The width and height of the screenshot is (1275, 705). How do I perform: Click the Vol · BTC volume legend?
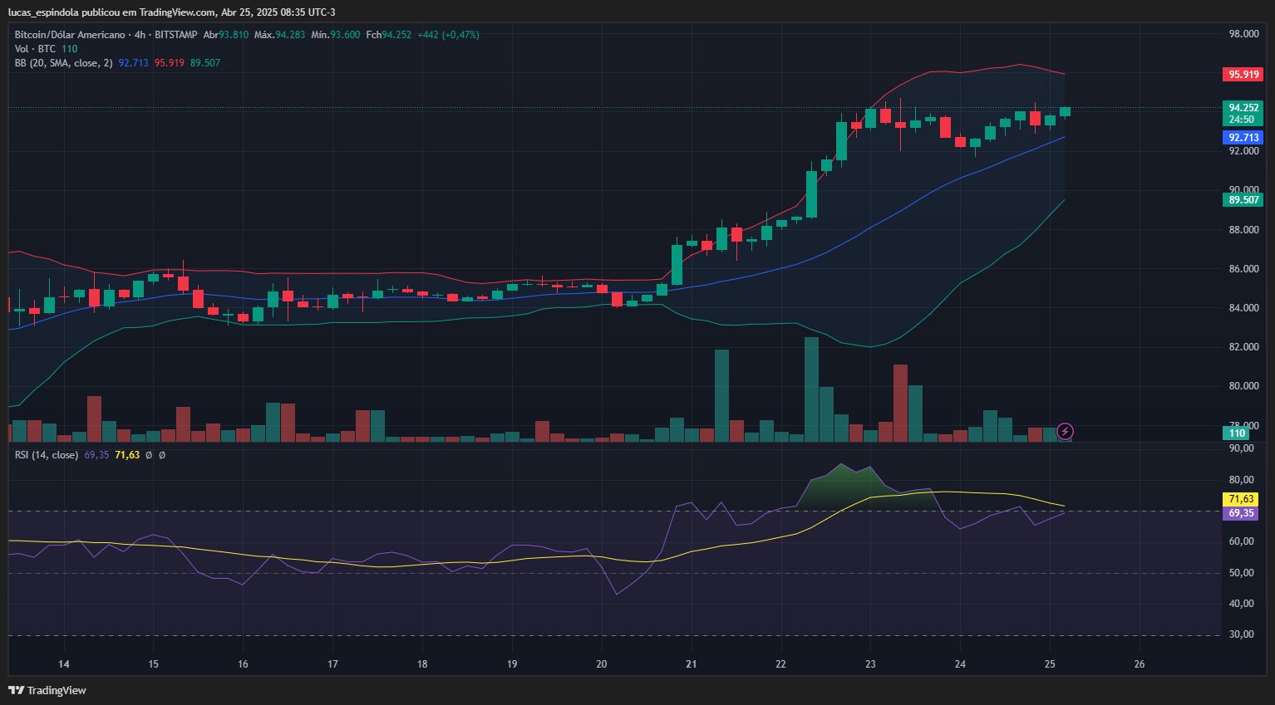(x=35, y=49)
